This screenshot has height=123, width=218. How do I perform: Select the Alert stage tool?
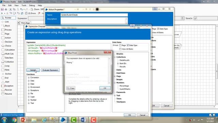7,82
